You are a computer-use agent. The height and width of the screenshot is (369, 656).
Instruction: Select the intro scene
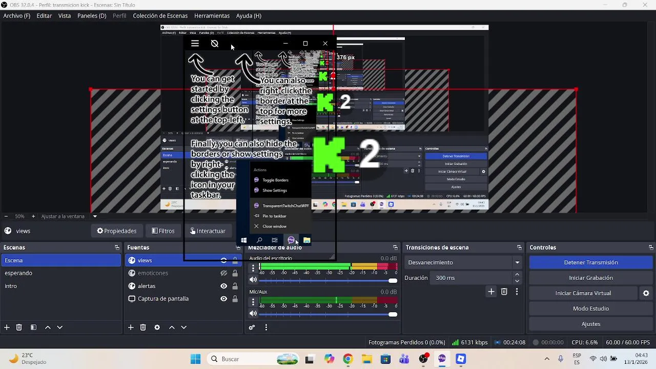point(60,286)
